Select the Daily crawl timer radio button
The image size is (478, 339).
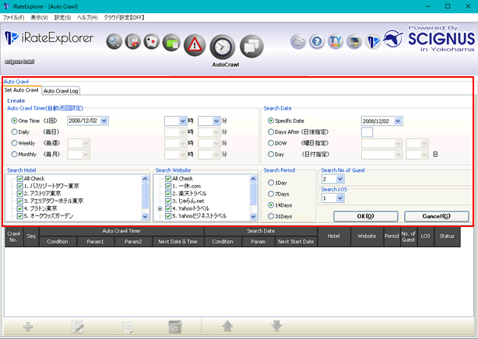[14, 132]
